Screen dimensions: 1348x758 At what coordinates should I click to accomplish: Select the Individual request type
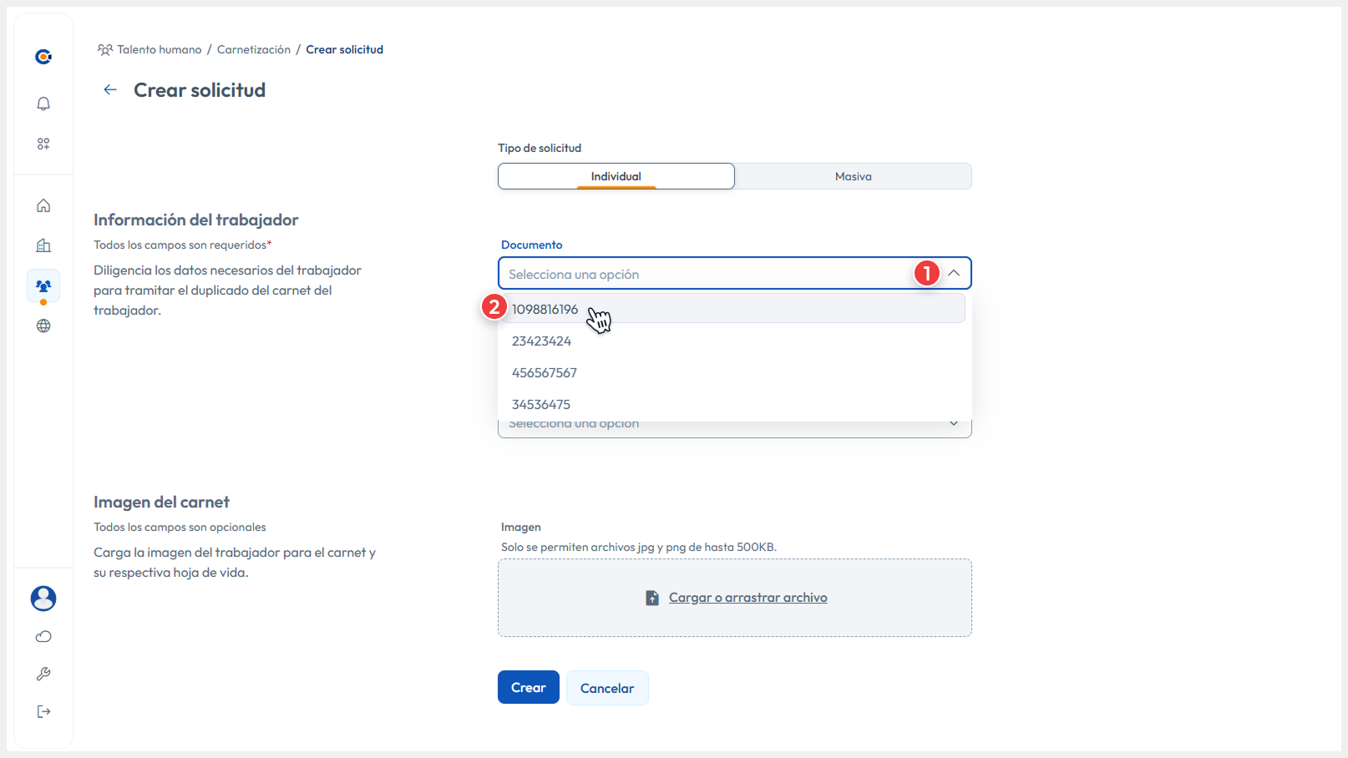(x=616, y=176)
